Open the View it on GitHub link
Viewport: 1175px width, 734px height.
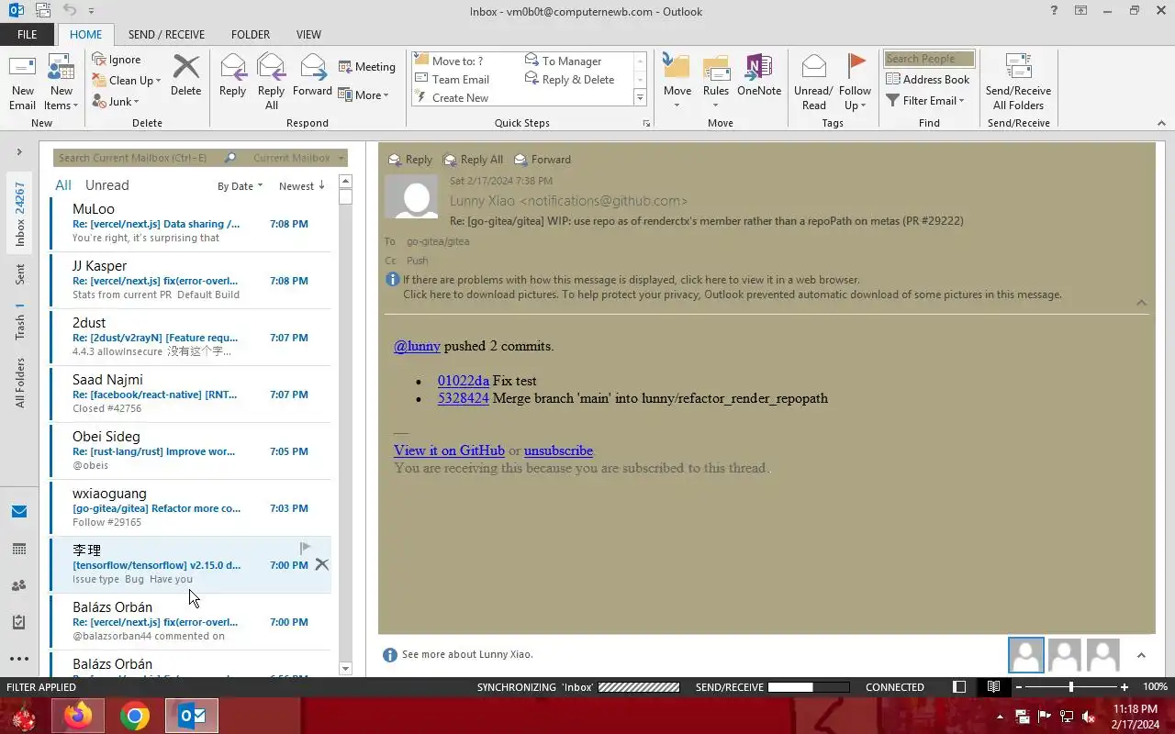449,450
